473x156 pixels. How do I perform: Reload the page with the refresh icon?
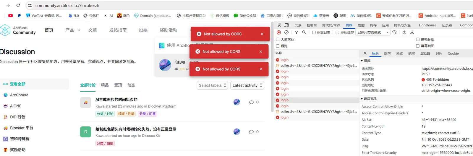pos(18,5)
